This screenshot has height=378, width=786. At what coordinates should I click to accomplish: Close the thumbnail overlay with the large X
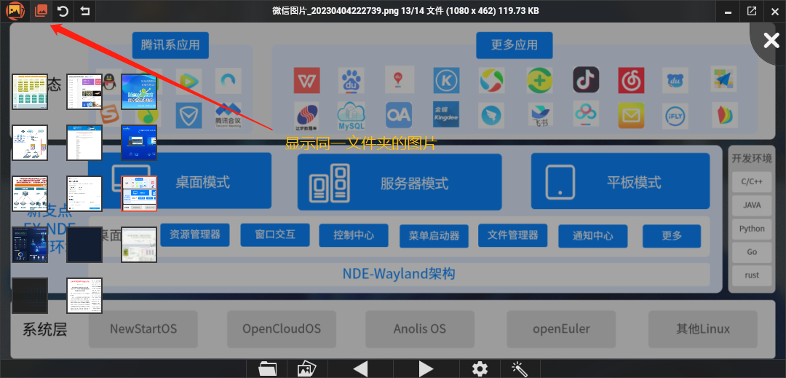click(771, 41)
